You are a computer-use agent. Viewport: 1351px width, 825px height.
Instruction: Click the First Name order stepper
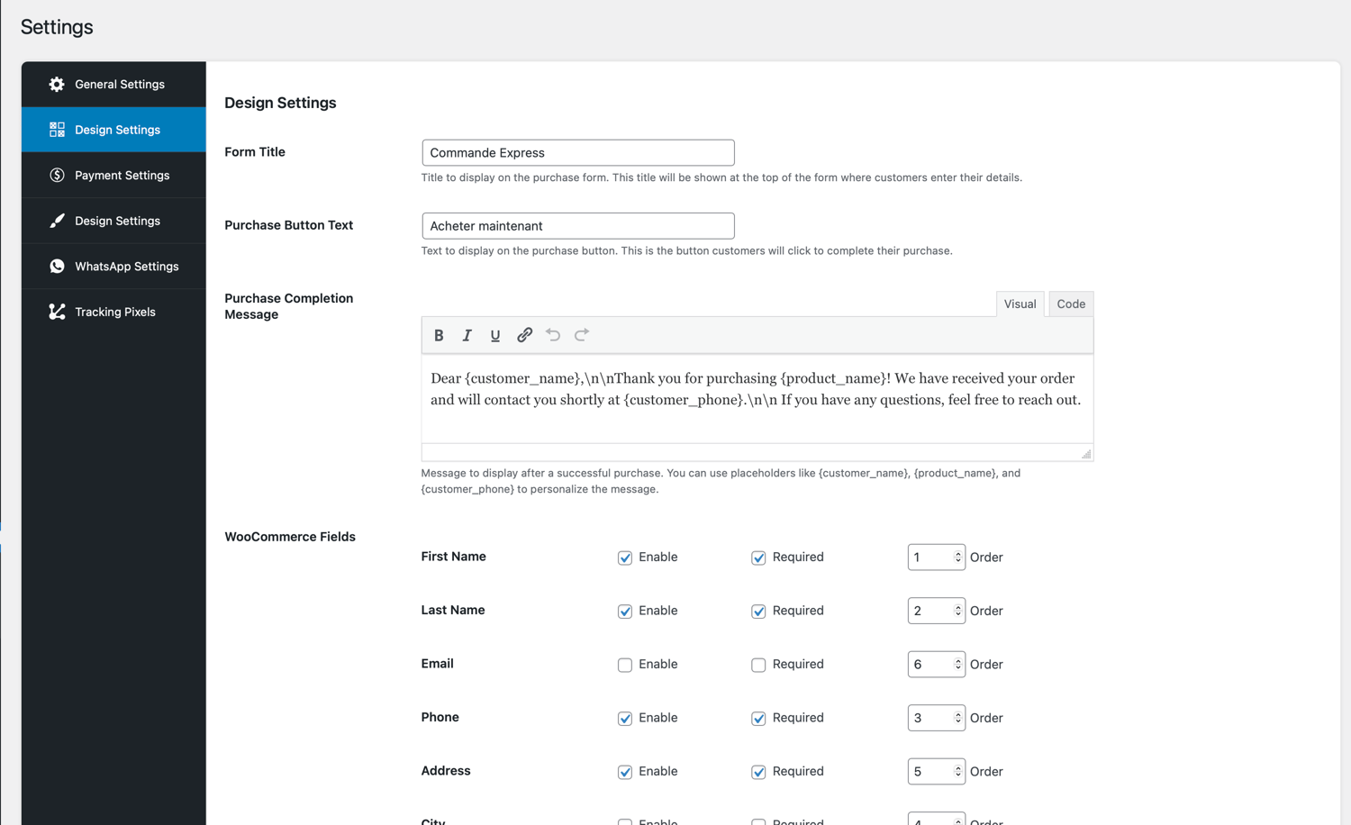(x=957, y=558)
